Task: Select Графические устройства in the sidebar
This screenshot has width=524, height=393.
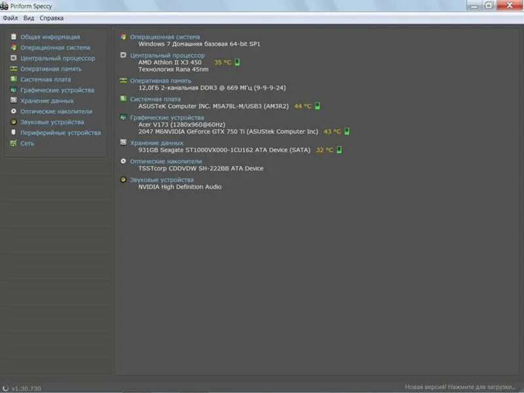Action: 57,90
